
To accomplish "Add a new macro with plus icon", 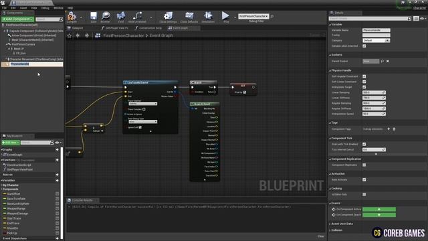I will [x=57, y=175].
